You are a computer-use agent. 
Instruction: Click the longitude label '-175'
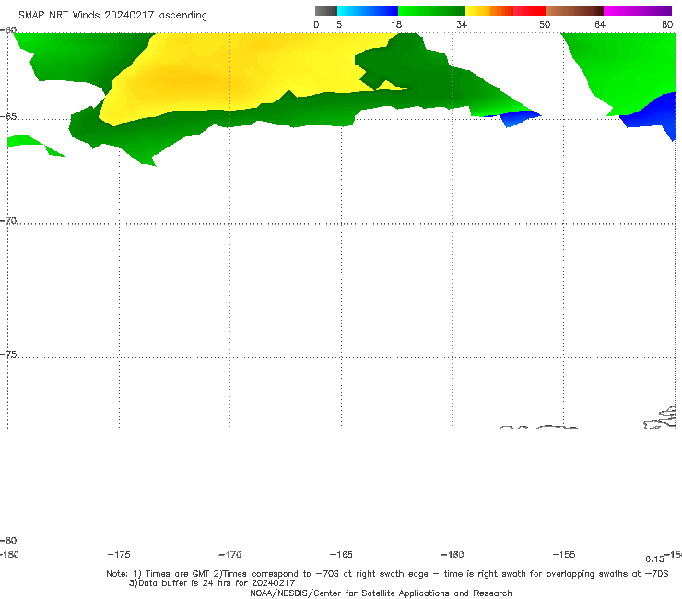[x=119, y=555]
